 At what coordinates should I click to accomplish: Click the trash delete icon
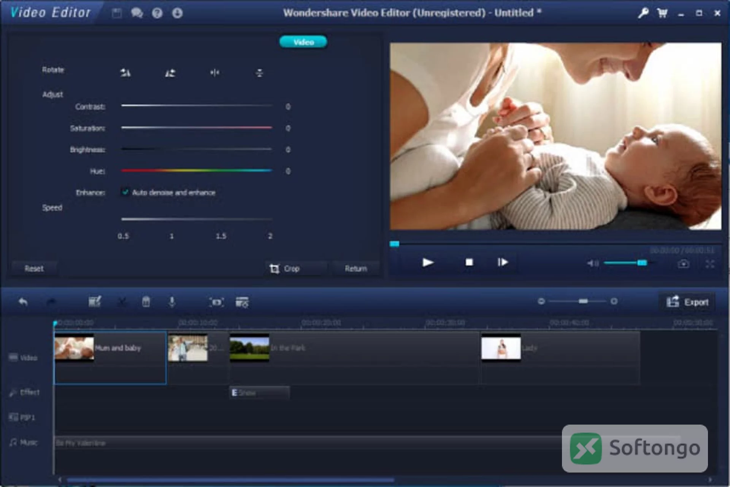[146, 302]
